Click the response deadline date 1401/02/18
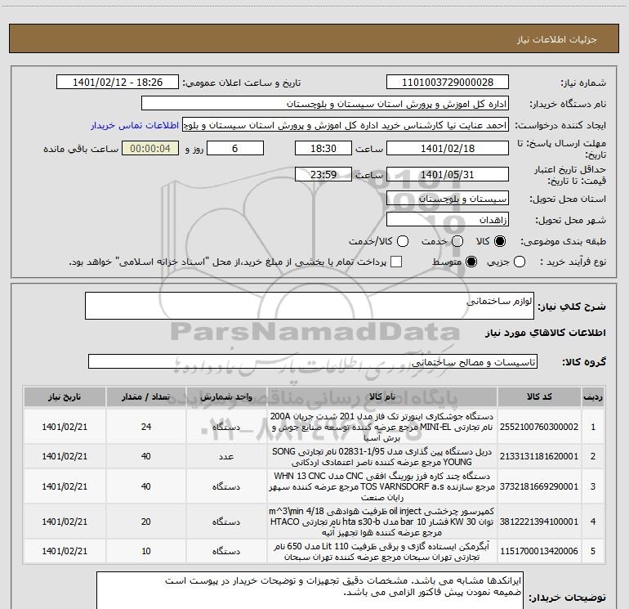 [448, 149]
